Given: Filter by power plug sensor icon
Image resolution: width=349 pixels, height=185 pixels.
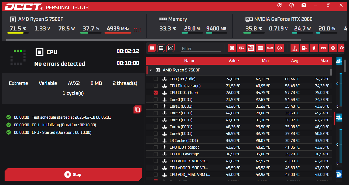Looking at the screenshot, I should (x=314, y=48).
